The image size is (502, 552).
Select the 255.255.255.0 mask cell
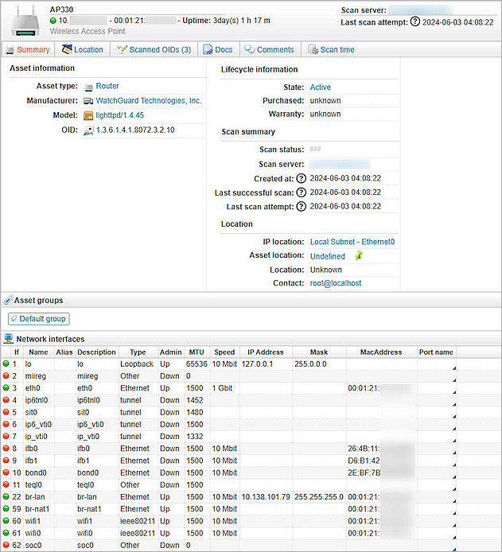319,497
